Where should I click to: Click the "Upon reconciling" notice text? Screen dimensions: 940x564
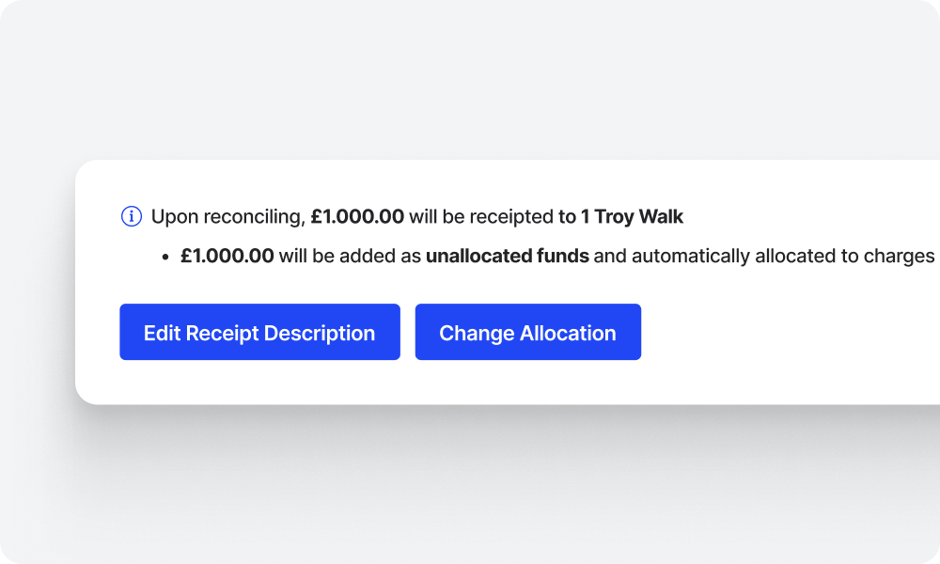tap(228, 216)
